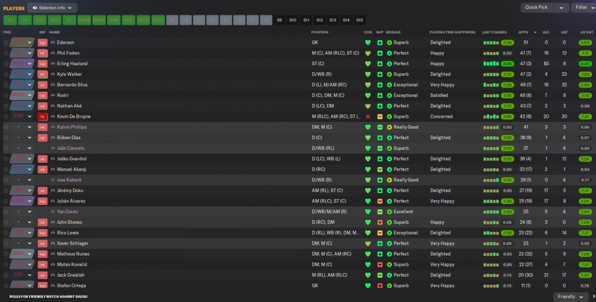Click the morale icon for Yan Couto's Excellent
Viewport: 596px width, 302px height.
[x=389, y=212]
